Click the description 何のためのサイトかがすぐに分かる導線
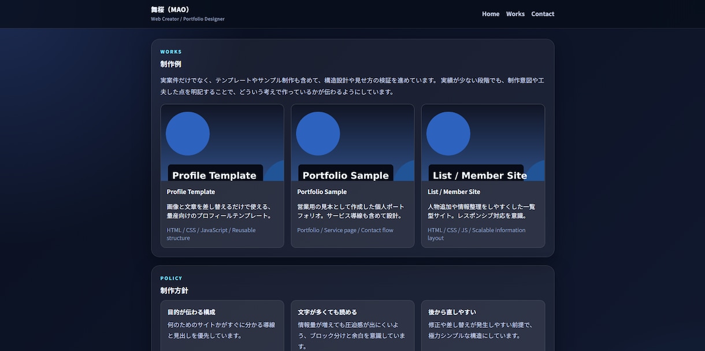The width and height of the screenshot is (705, 351). click(x=221, y=330)
